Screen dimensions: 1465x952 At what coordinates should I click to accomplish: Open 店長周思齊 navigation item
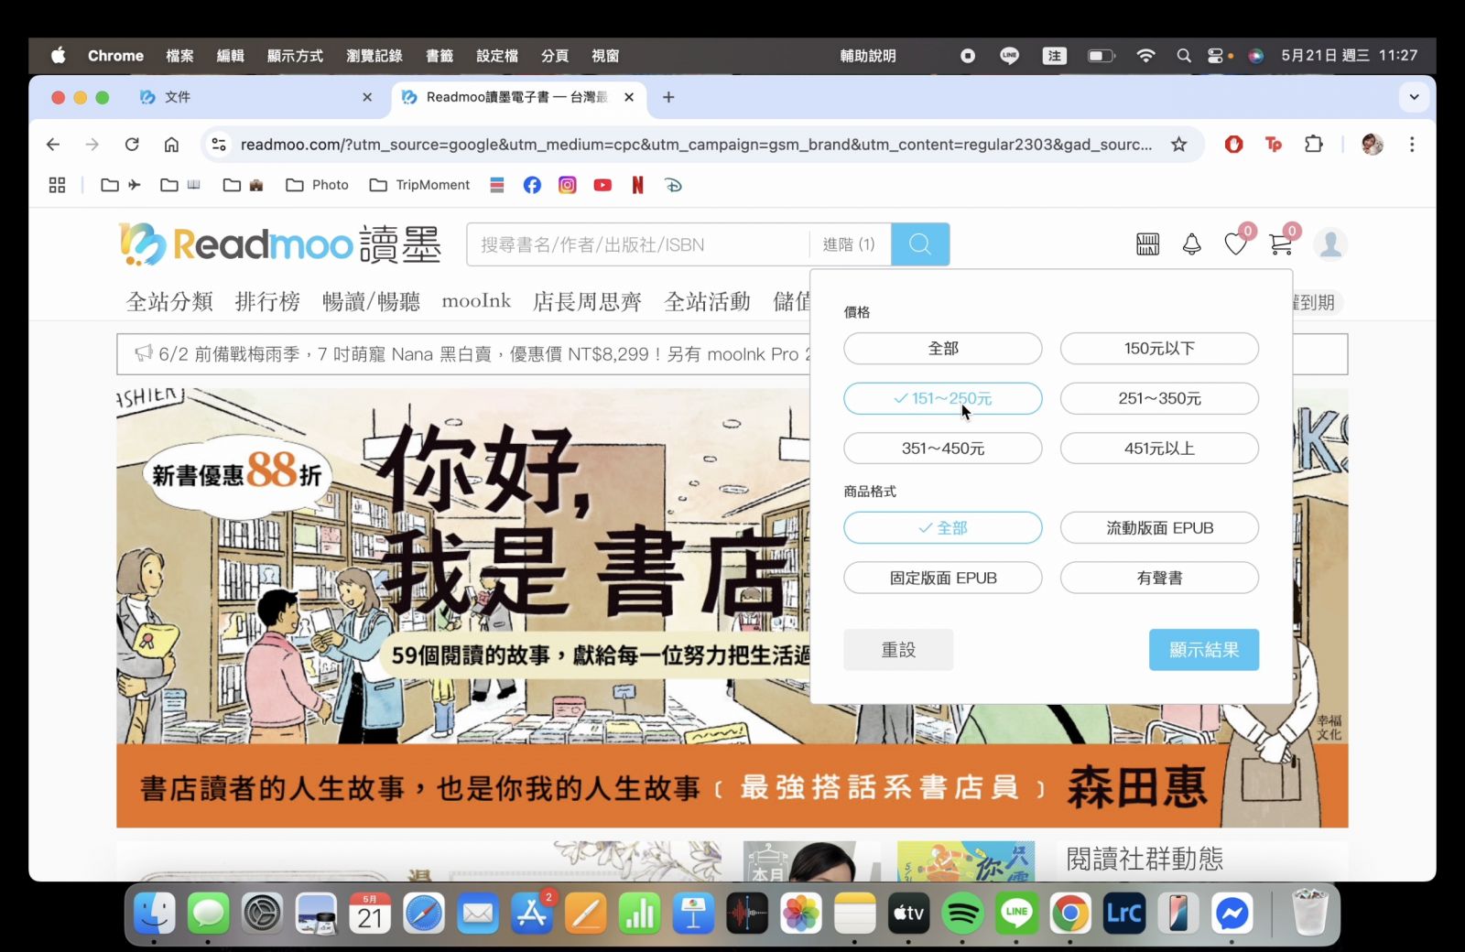(587, 301)
